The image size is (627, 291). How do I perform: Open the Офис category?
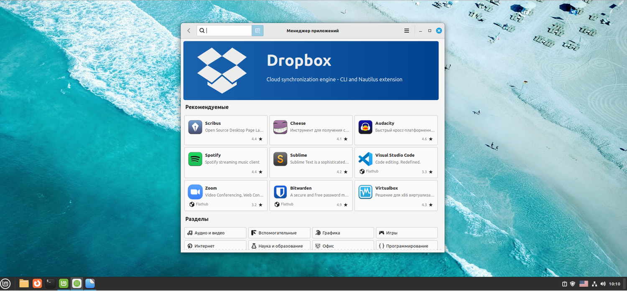tap(343, 245)
